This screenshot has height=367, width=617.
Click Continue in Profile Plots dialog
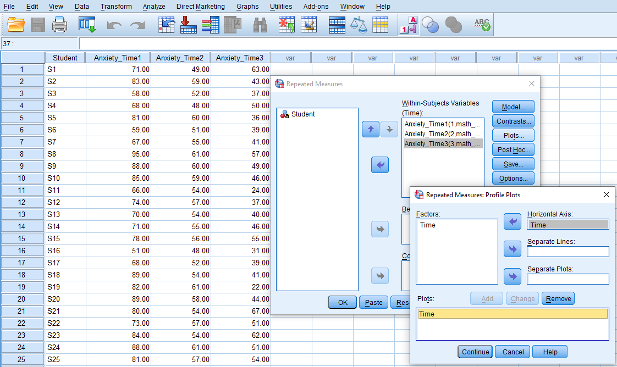475,352
